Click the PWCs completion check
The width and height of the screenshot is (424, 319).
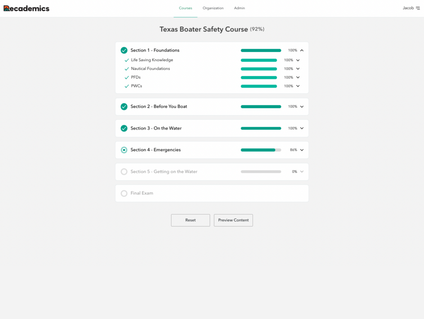127,86
